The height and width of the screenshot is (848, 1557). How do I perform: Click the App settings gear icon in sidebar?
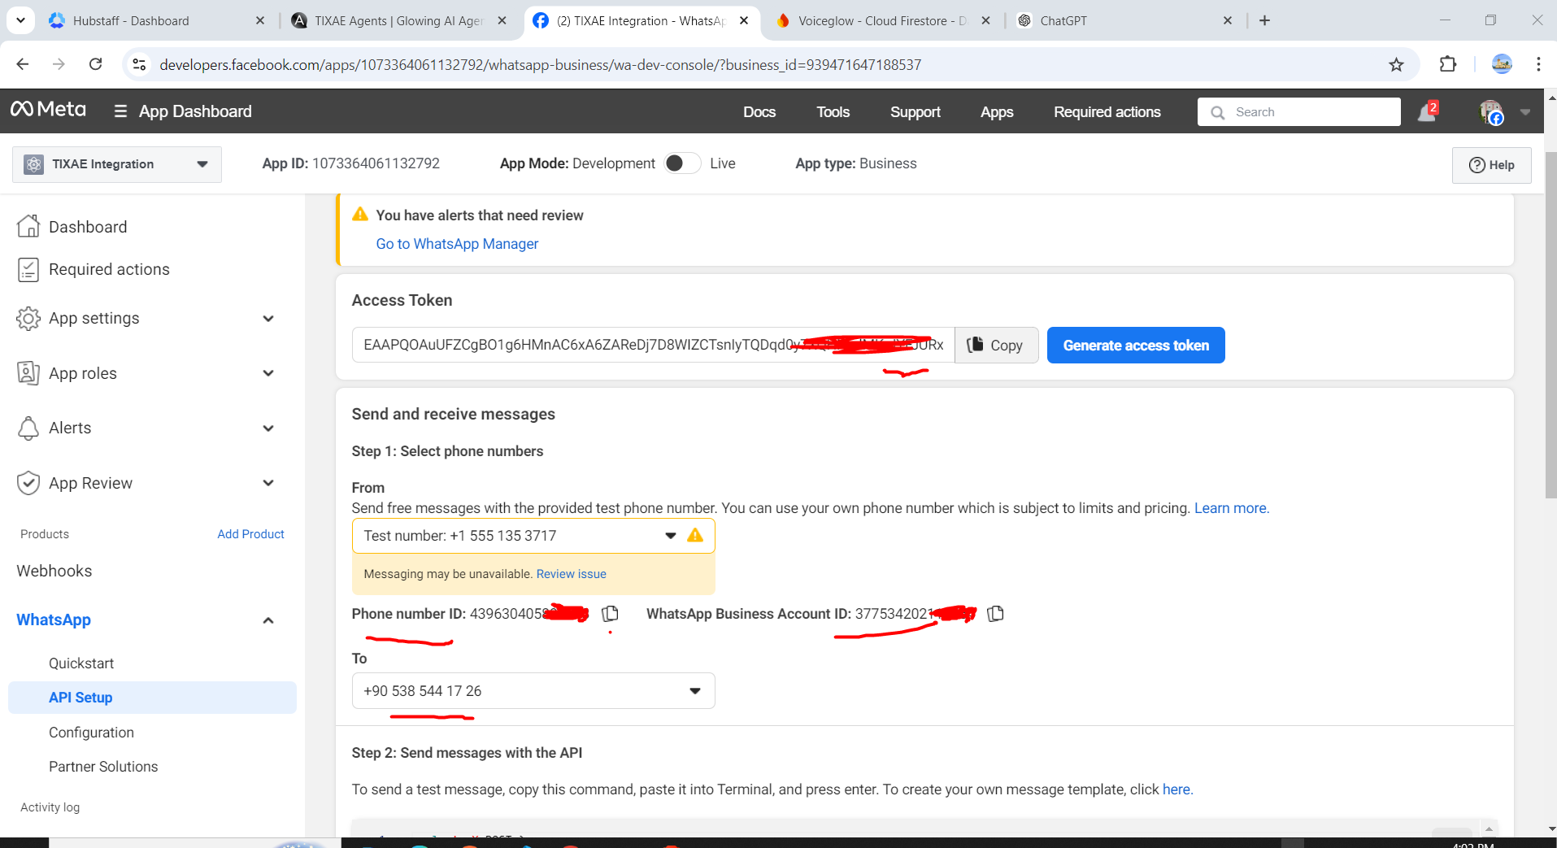click(28, 318)
